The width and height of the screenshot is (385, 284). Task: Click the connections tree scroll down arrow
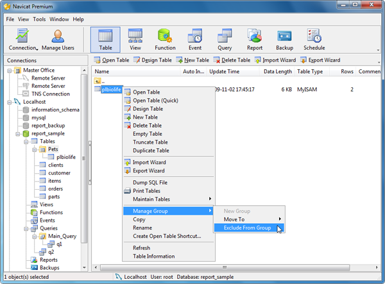coord(84,267)
